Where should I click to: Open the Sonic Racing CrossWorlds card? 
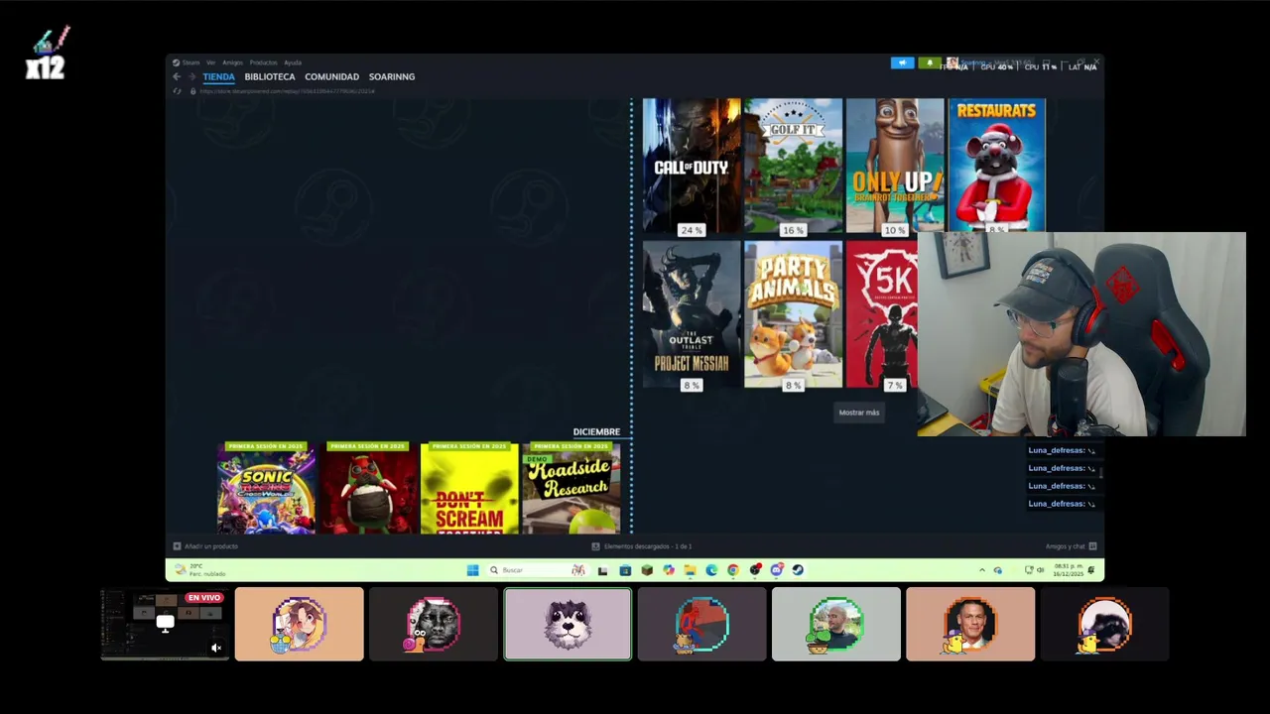(x=267, y=488)
